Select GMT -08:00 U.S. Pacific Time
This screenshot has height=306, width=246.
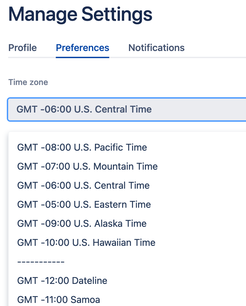click(82, 147)
